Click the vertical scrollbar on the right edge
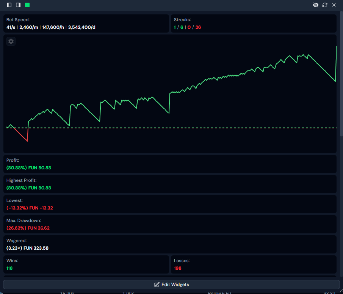Screen dimensions: 343x294 click(x=341, y=76)
